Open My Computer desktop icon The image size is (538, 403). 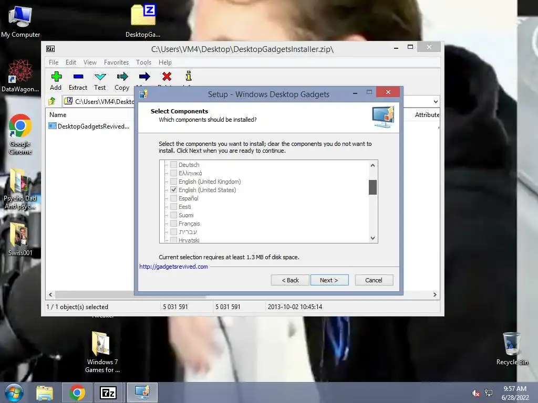click(20, 21)
